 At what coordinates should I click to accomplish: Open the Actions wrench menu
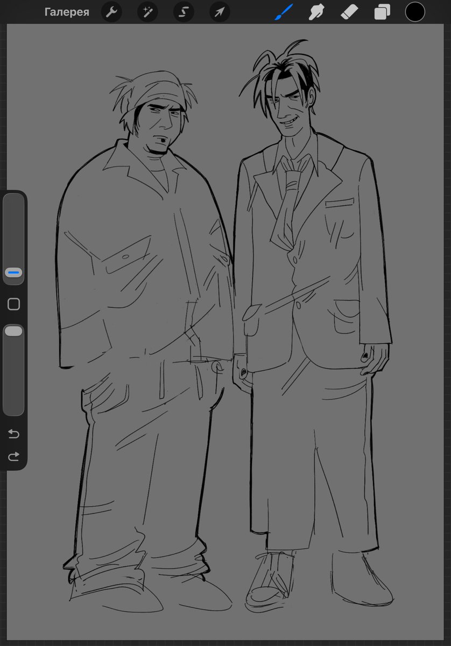[x=111, y=12]
